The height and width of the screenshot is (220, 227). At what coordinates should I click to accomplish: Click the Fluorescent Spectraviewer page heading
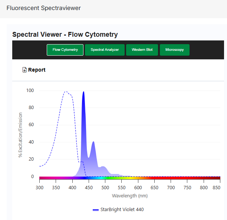tap(43, 8)
